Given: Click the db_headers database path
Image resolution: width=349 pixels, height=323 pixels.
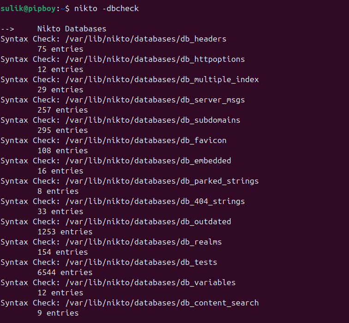Looking at the screenshot, I should [146, 39].
